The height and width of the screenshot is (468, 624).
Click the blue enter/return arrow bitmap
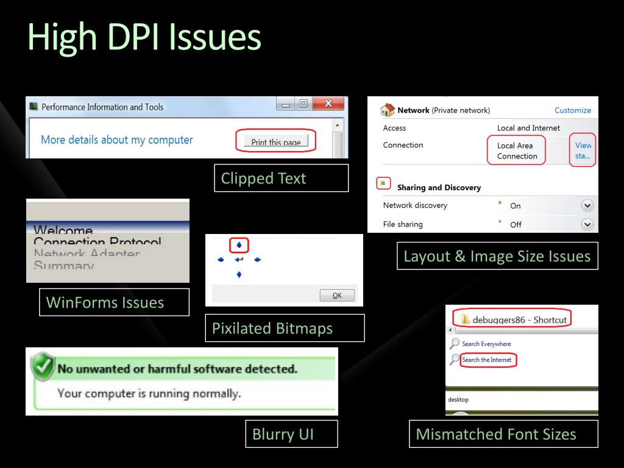click(x=239, y=260)
